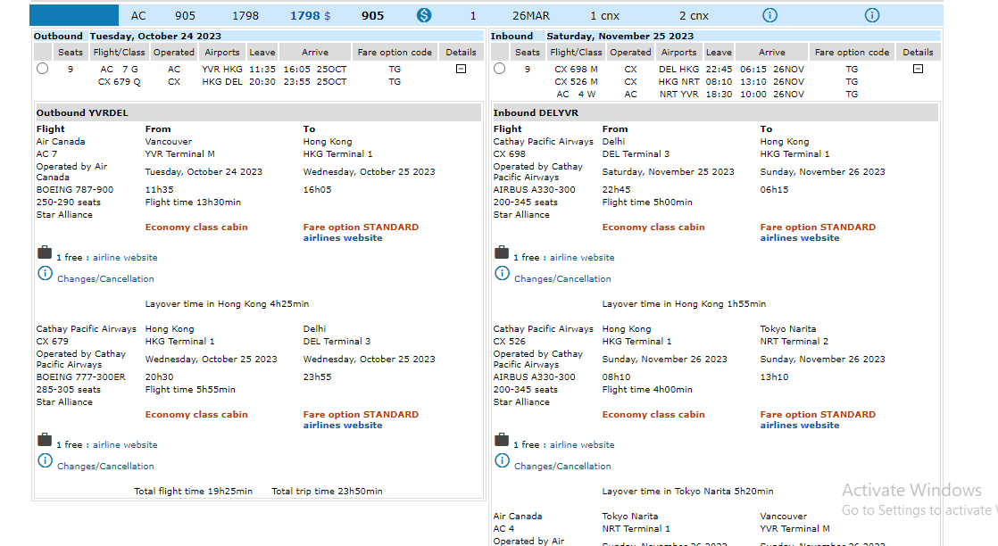This screenshot has width=998, height=546.
Task: Collapse the outbound flight details
Action: tap(461, 69)
